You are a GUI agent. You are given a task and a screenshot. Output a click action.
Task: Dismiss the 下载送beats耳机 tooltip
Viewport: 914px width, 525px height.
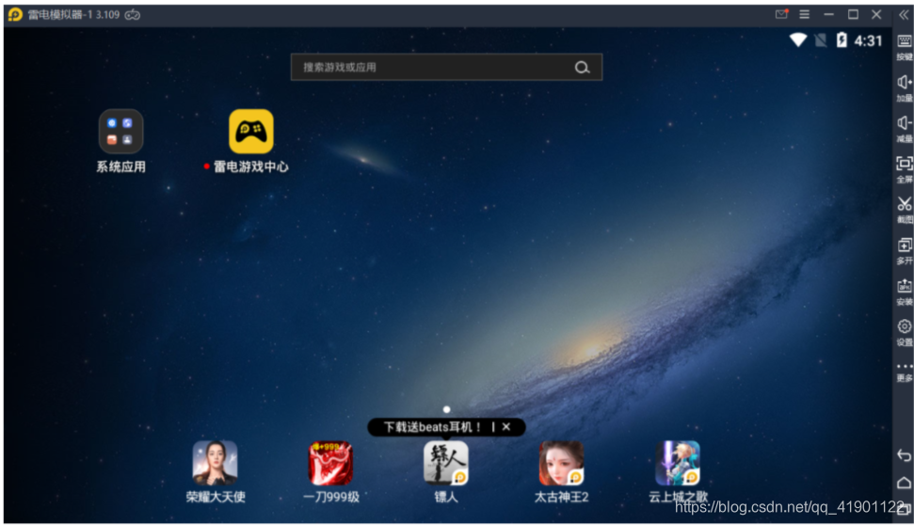click(x=506, y=426)
